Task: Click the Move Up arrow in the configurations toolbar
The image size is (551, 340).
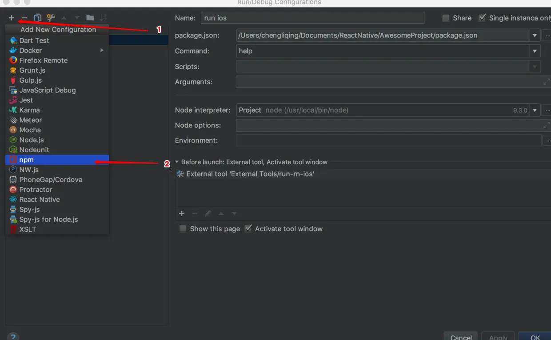Action: pyautogui.click(x=64, y=18)
